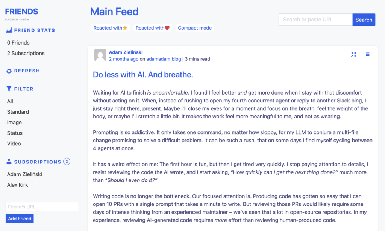Image resolution: width=385 pixels, height=231 pixels.
Task: Click the Filter funnel icon
Action: click(8, 88)
